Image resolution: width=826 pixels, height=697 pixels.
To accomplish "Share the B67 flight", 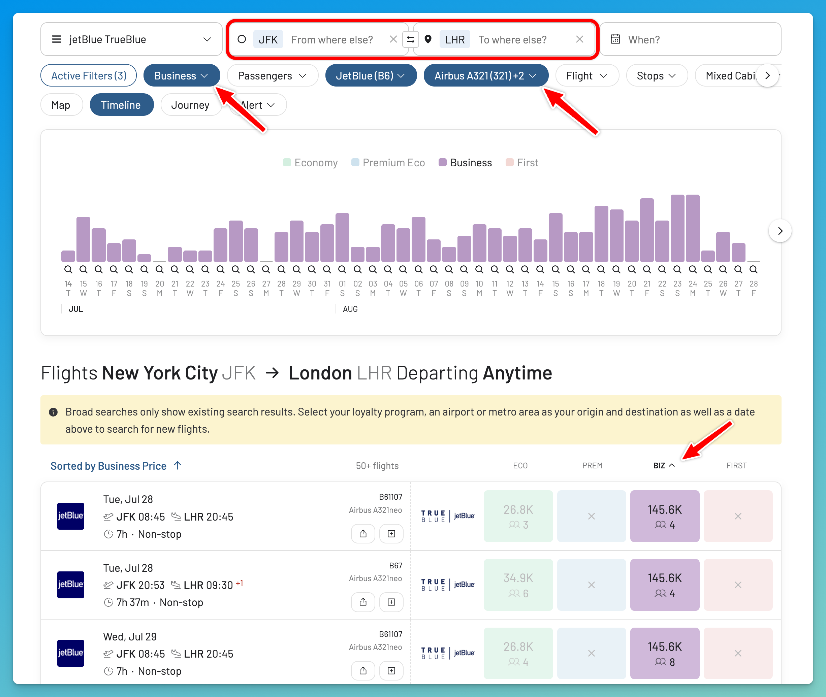I will [x=363, y=602].
